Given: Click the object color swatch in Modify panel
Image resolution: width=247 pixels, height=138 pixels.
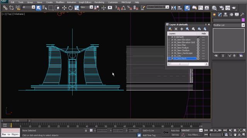Looking at the screenshot, I should (x=243, y=20).
